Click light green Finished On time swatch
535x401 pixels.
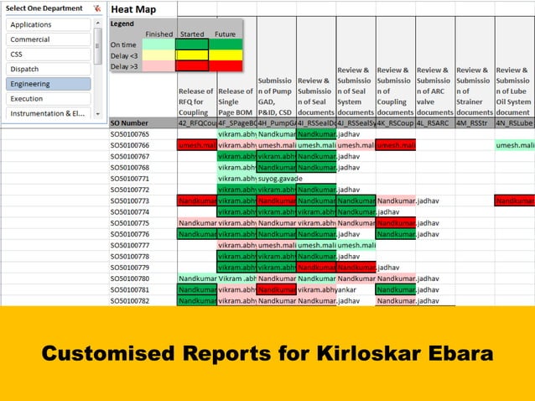pyautogui.click(x=158, y=44)
